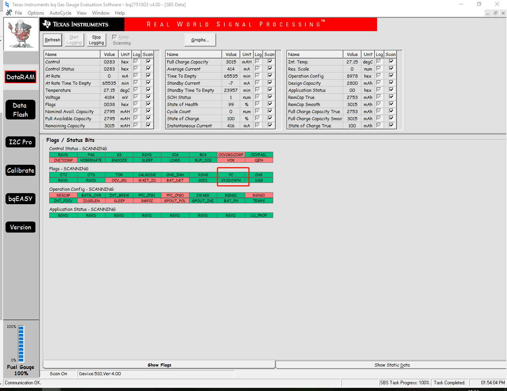Image resolution: width=507 pixels, height=391 pixels.
Task: Click the RSNS0 config bit
Action: pyautogui.click(x=259, y=195)
